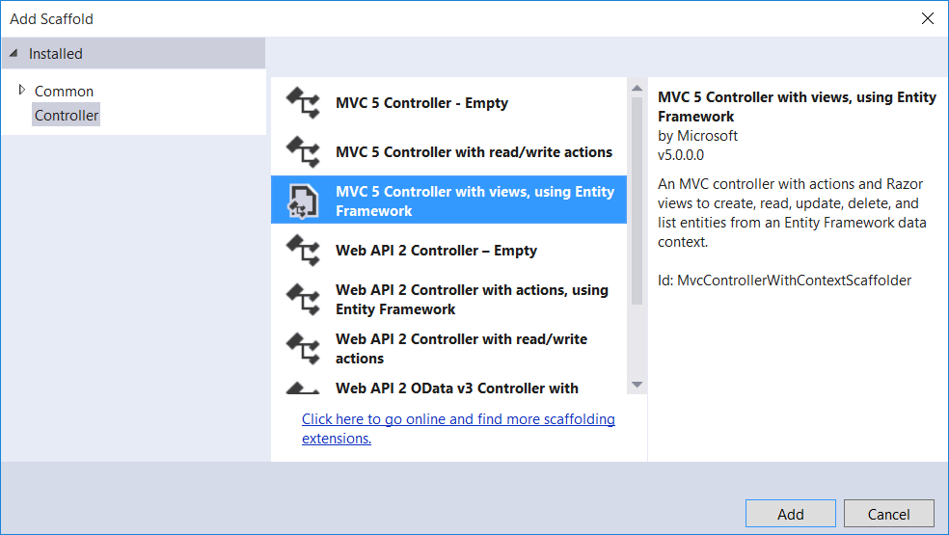Click the Web API 2 OData v3 Controller icon

tap(303, 388)
